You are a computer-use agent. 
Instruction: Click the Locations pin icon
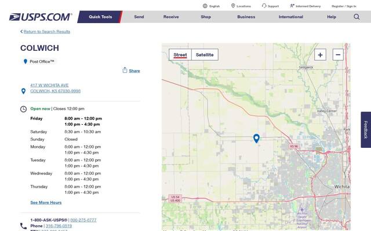tap(233, 6)
